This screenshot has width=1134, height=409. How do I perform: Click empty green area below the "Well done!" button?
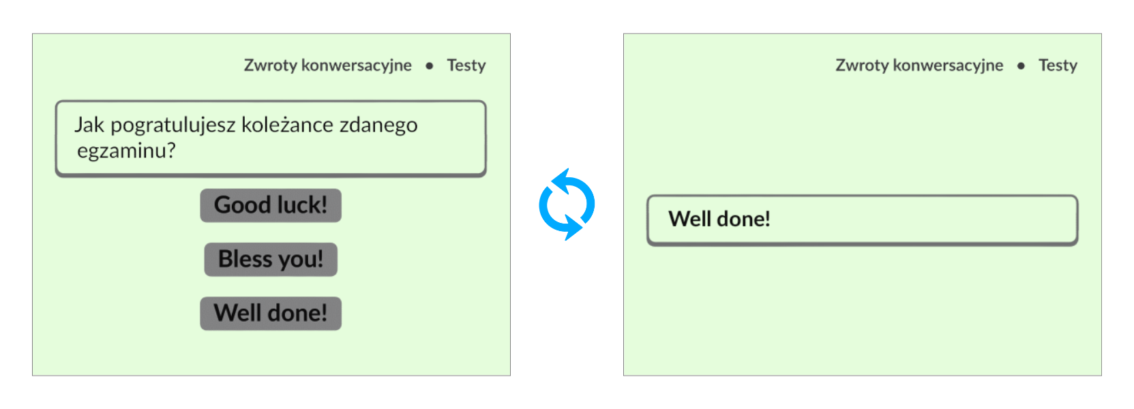[271, 353]
